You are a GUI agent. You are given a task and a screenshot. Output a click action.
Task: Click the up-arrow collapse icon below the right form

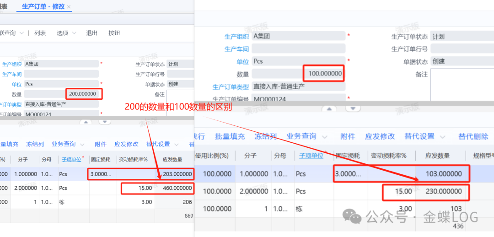coord(328,108)
